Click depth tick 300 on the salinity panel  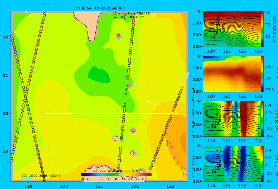[x=197, y=91]
